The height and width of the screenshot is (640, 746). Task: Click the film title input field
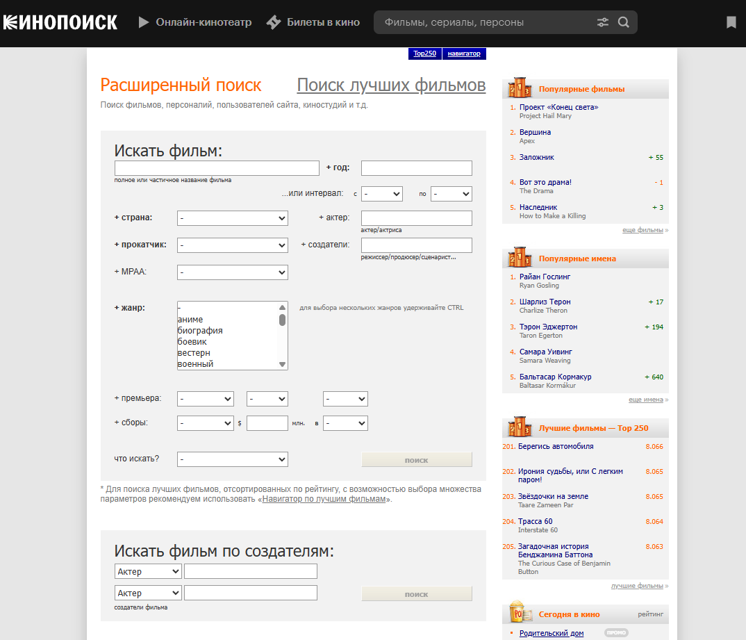(217, 168)
